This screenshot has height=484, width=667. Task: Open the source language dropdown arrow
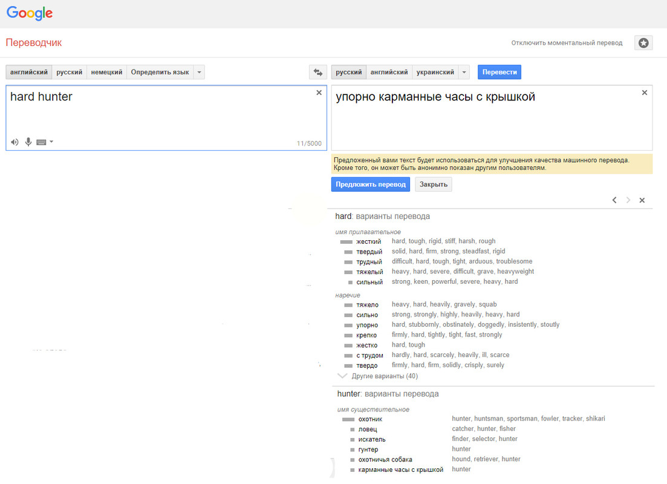pyautogui.click(x=199, y=72)
